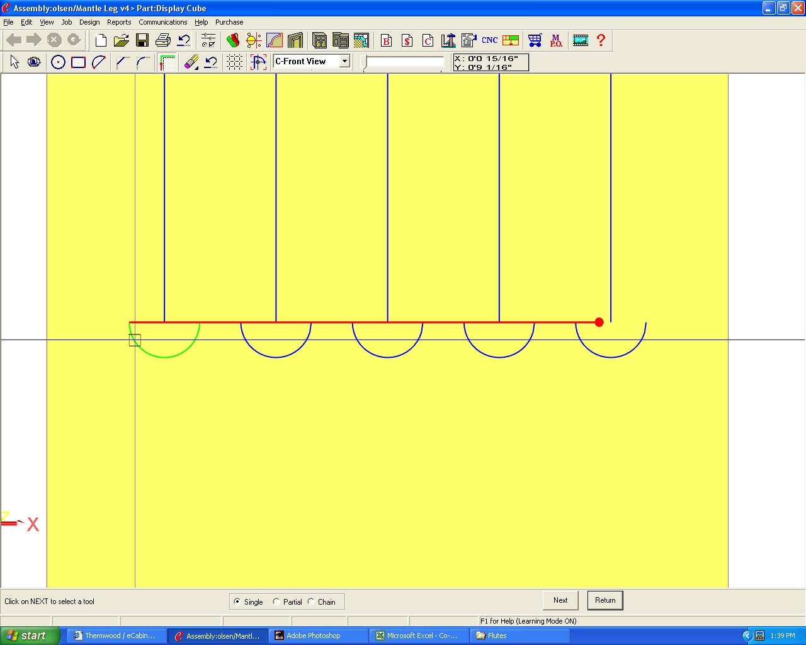Click the Next button
Screen dimensions: 806x645
(560, 600)
